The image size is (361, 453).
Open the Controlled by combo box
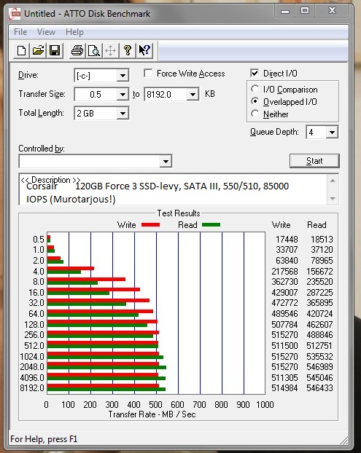96,161
